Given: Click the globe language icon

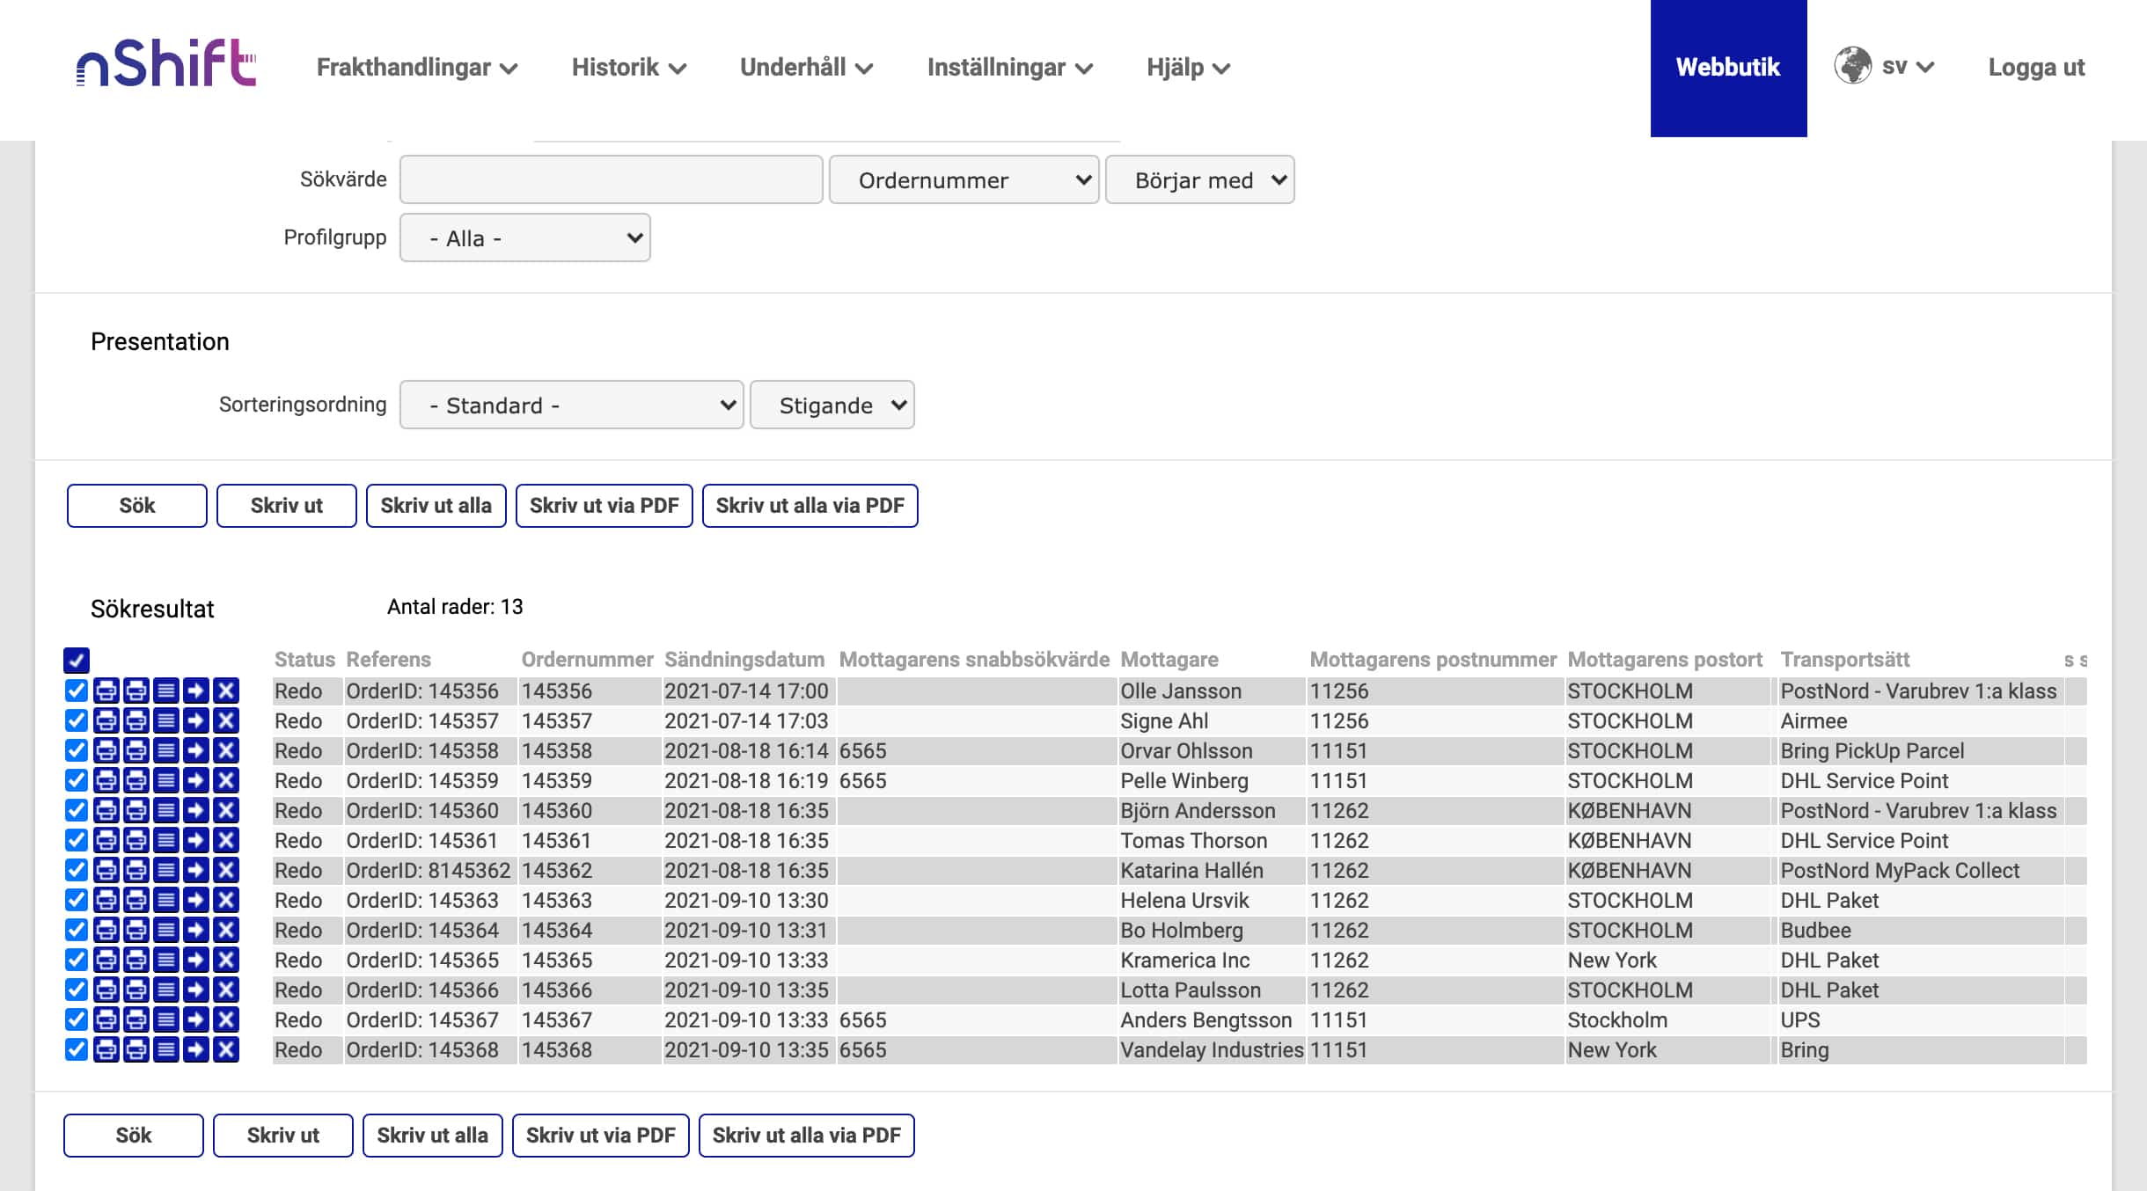Looking at the screenshot, I should tap(1852, 66).
